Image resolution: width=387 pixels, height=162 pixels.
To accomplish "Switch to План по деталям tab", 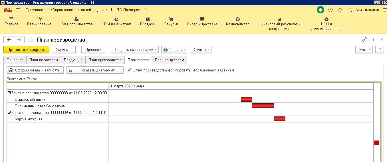I will pos(170,60).
